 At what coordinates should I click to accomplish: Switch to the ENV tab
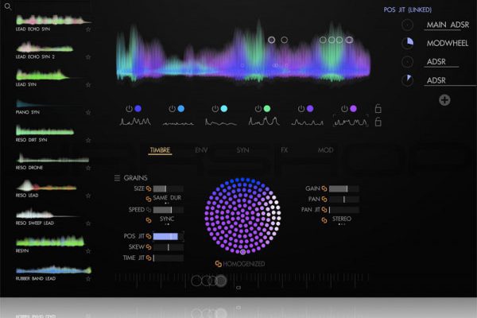202,149
